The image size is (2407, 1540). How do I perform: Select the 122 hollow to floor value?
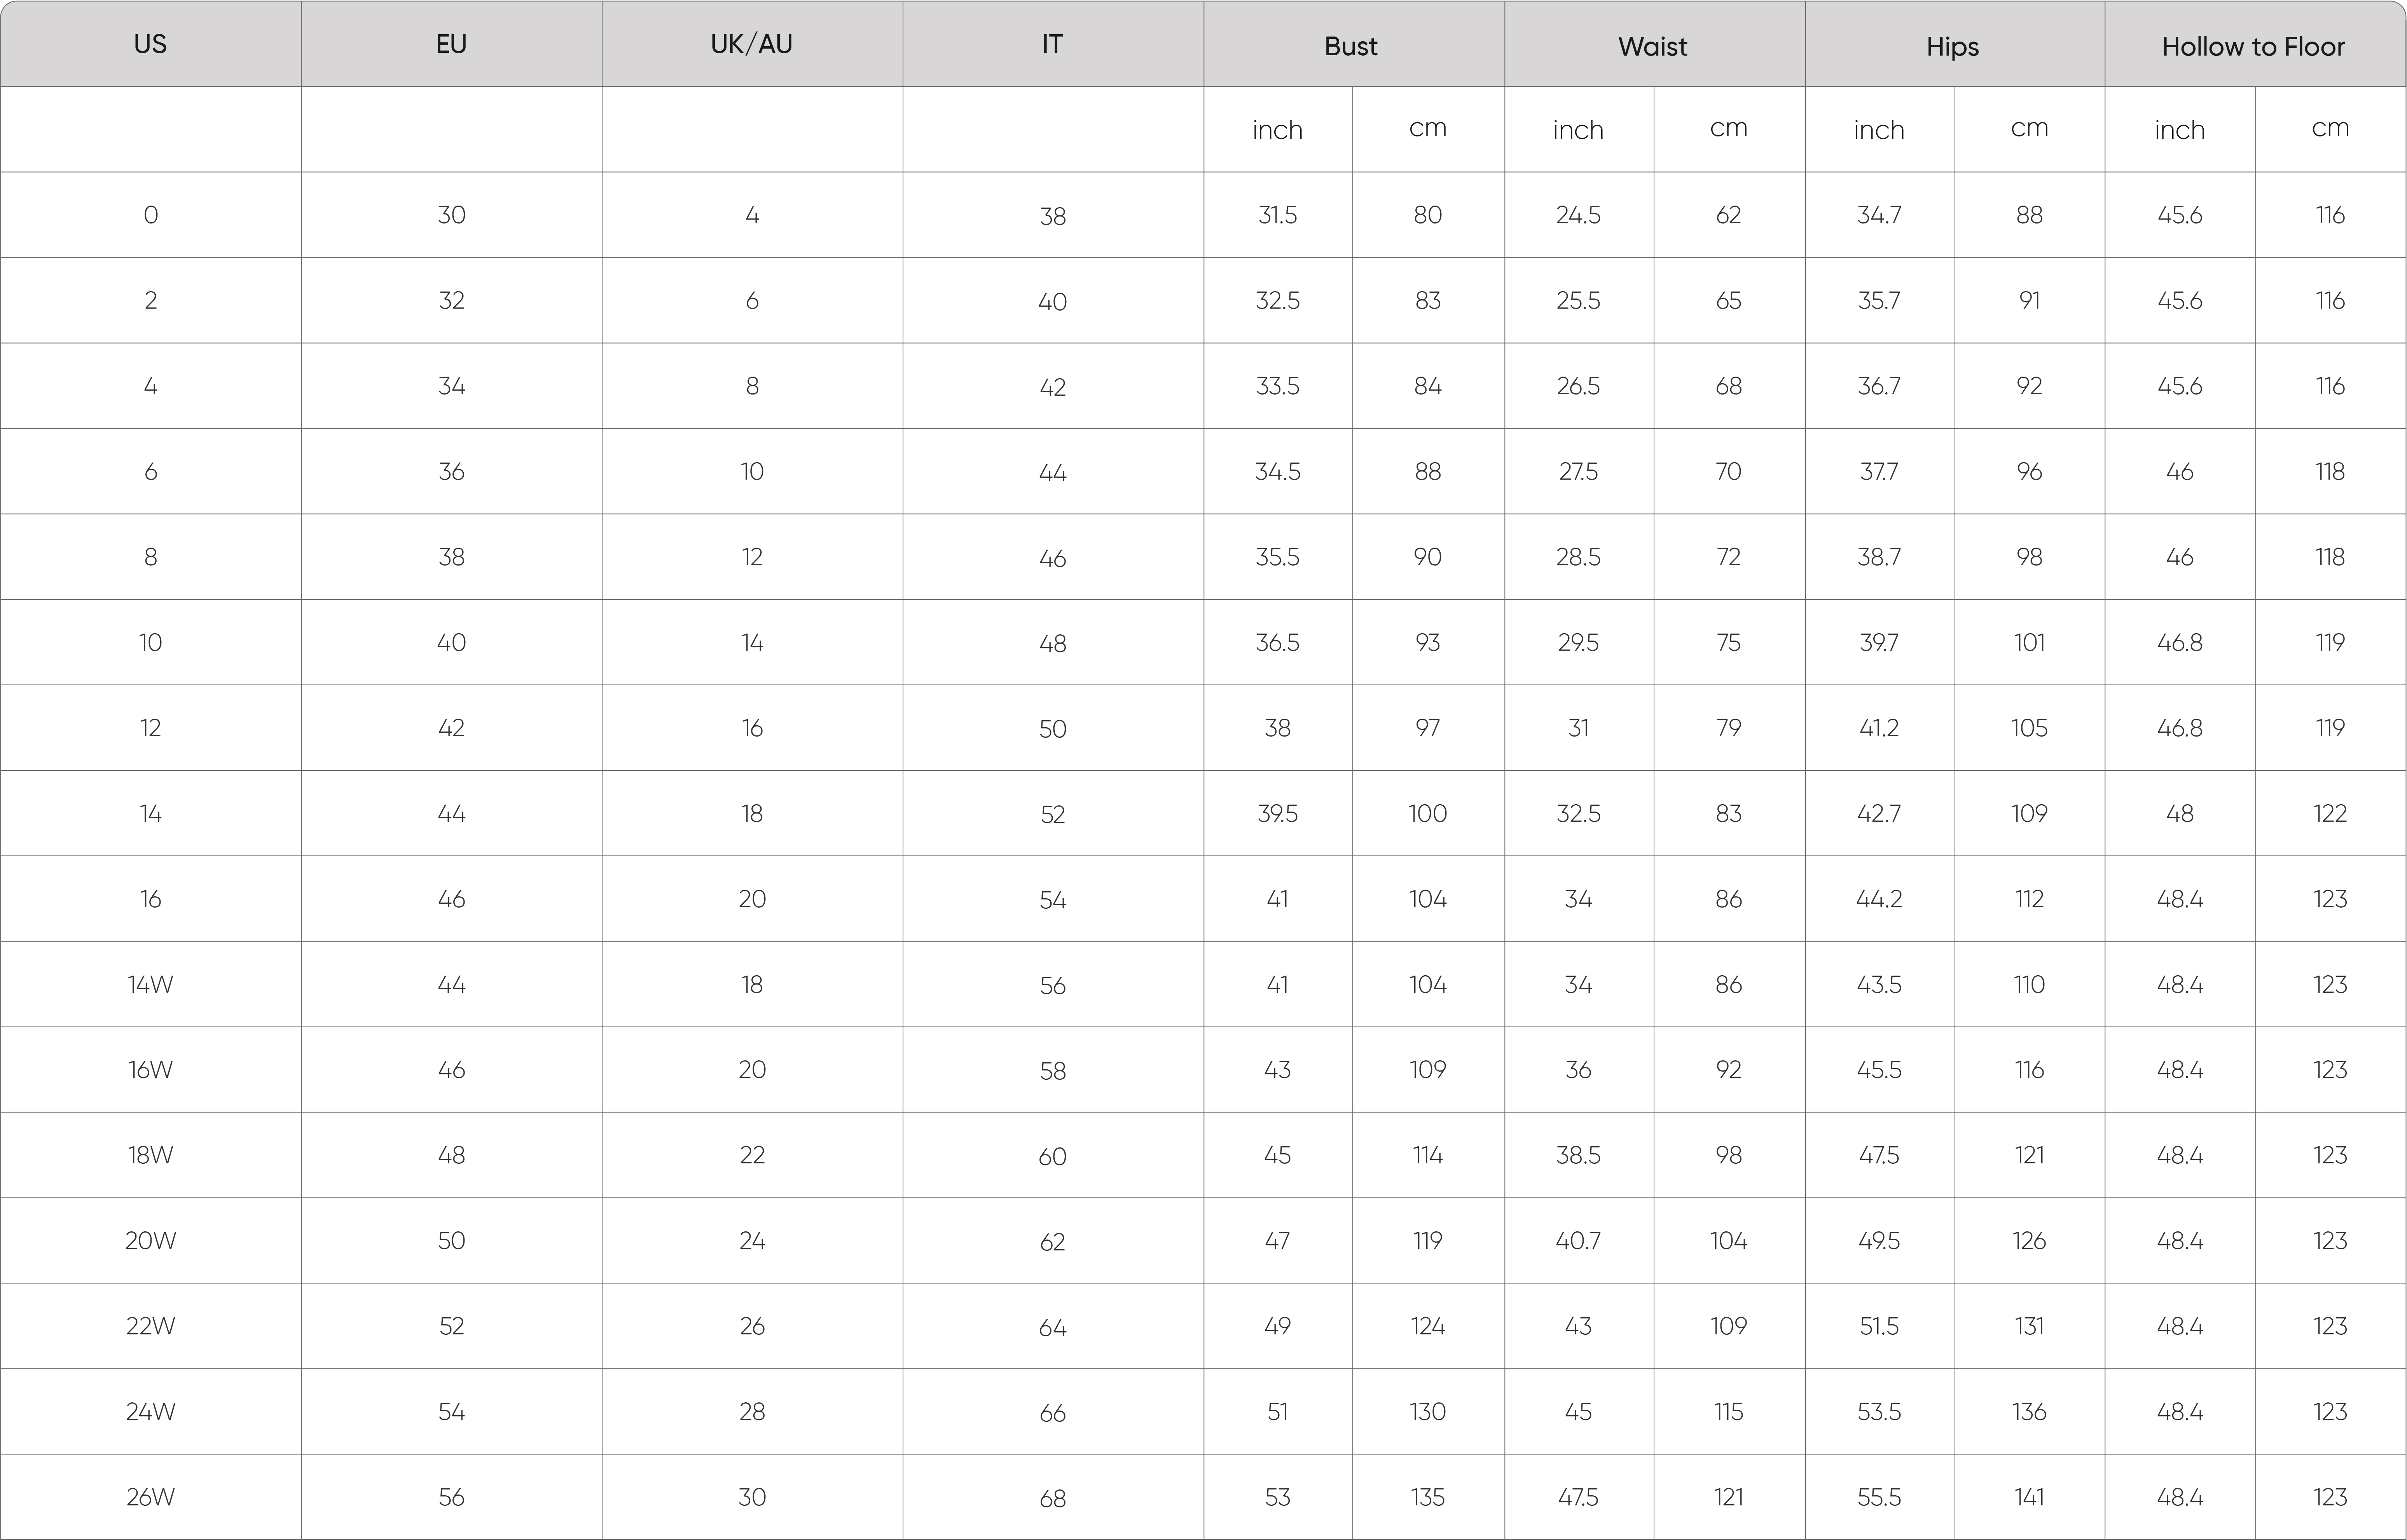coord(2330,813)
